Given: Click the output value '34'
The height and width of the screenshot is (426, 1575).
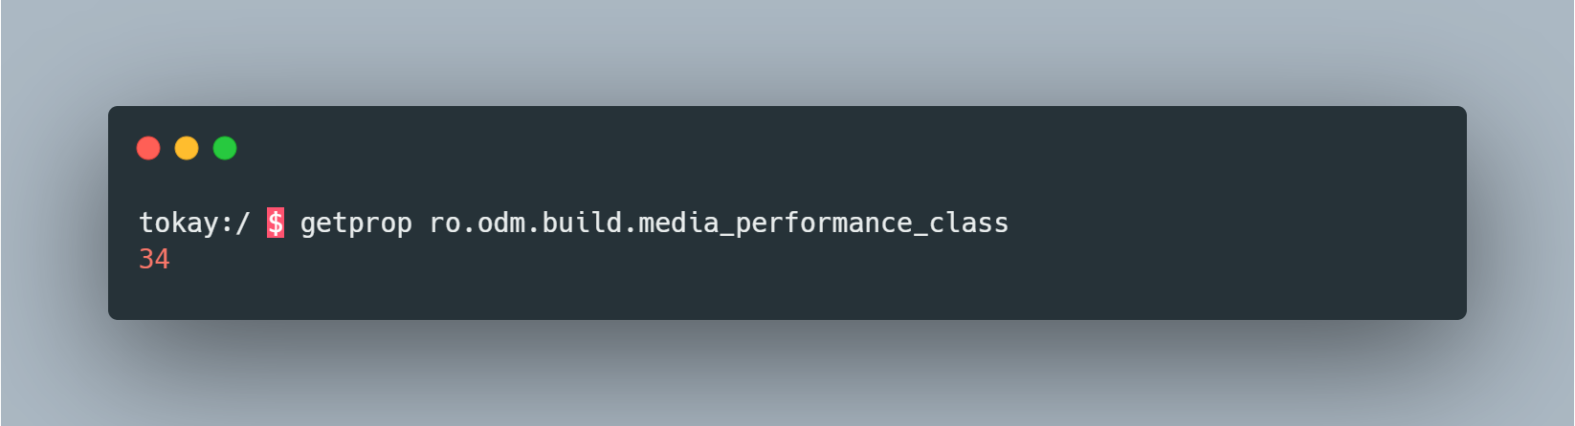Looking at the screenshot, I should click(x=154, y=259).
